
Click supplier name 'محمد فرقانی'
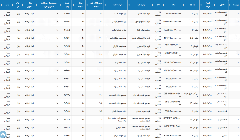pos(121,128)
